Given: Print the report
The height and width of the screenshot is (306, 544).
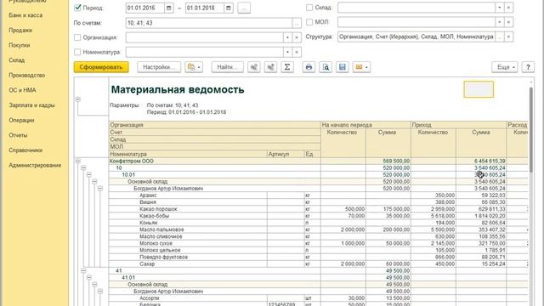Looking at the screenshot, I should click(x=309, y=67).
